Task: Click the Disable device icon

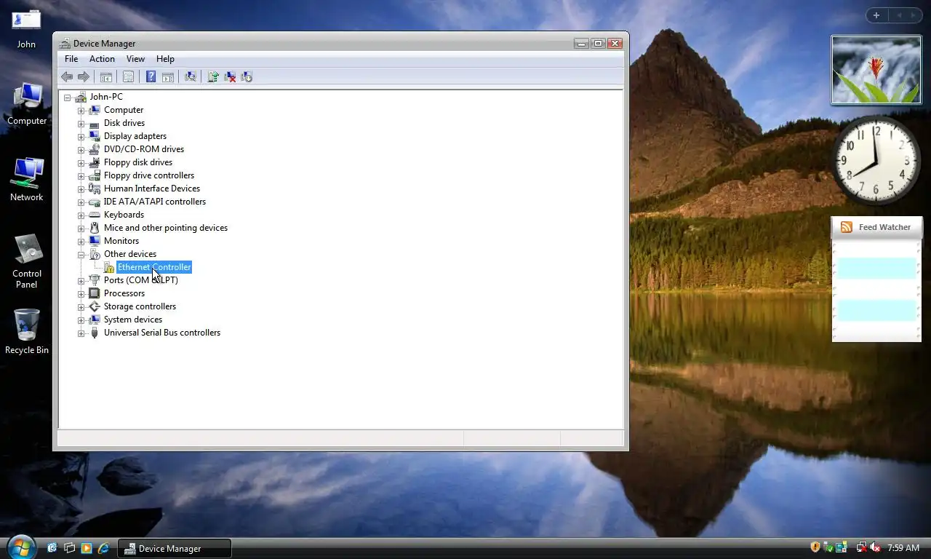Action: pos(247,76)
